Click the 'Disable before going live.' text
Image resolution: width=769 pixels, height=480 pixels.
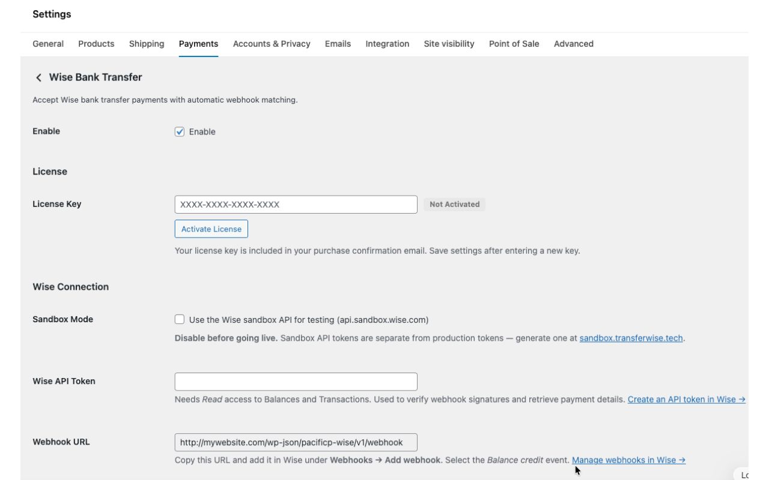226,338
